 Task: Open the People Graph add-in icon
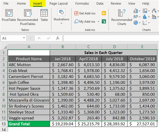pos(104,21)
